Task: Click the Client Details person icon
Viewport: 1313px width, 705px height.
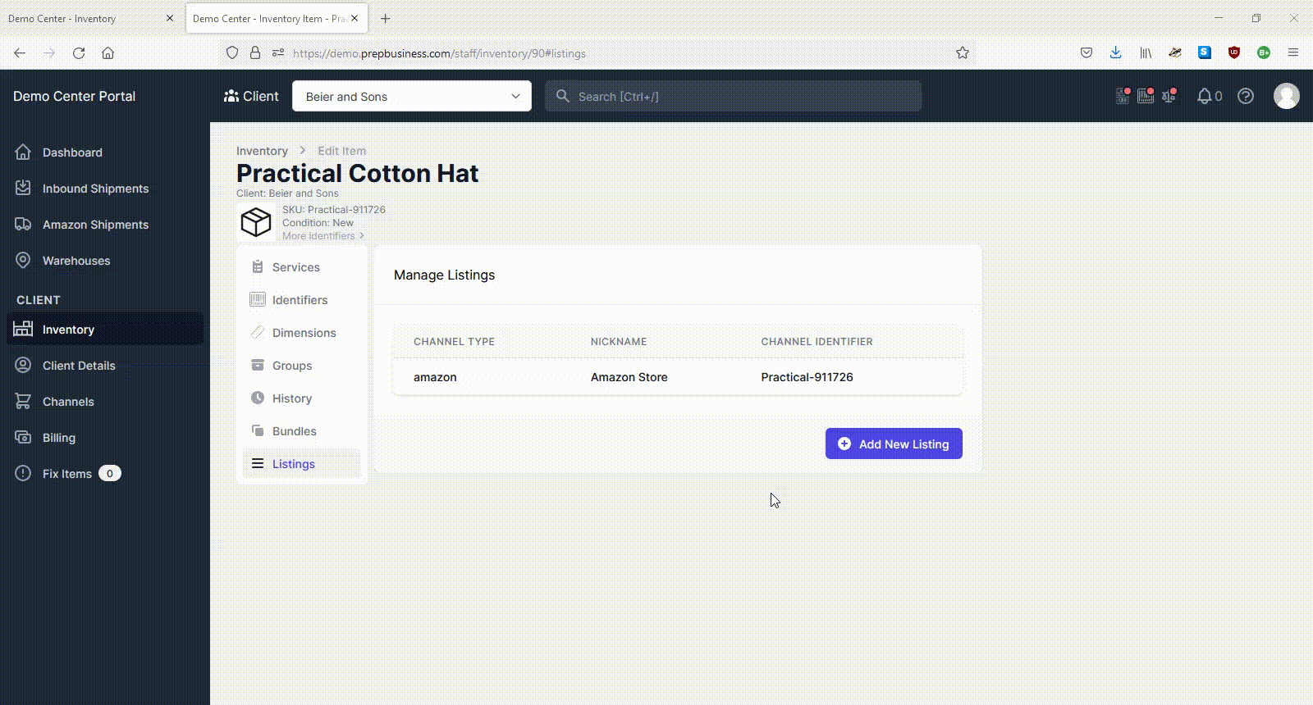Action: click(x=23, y=365)
